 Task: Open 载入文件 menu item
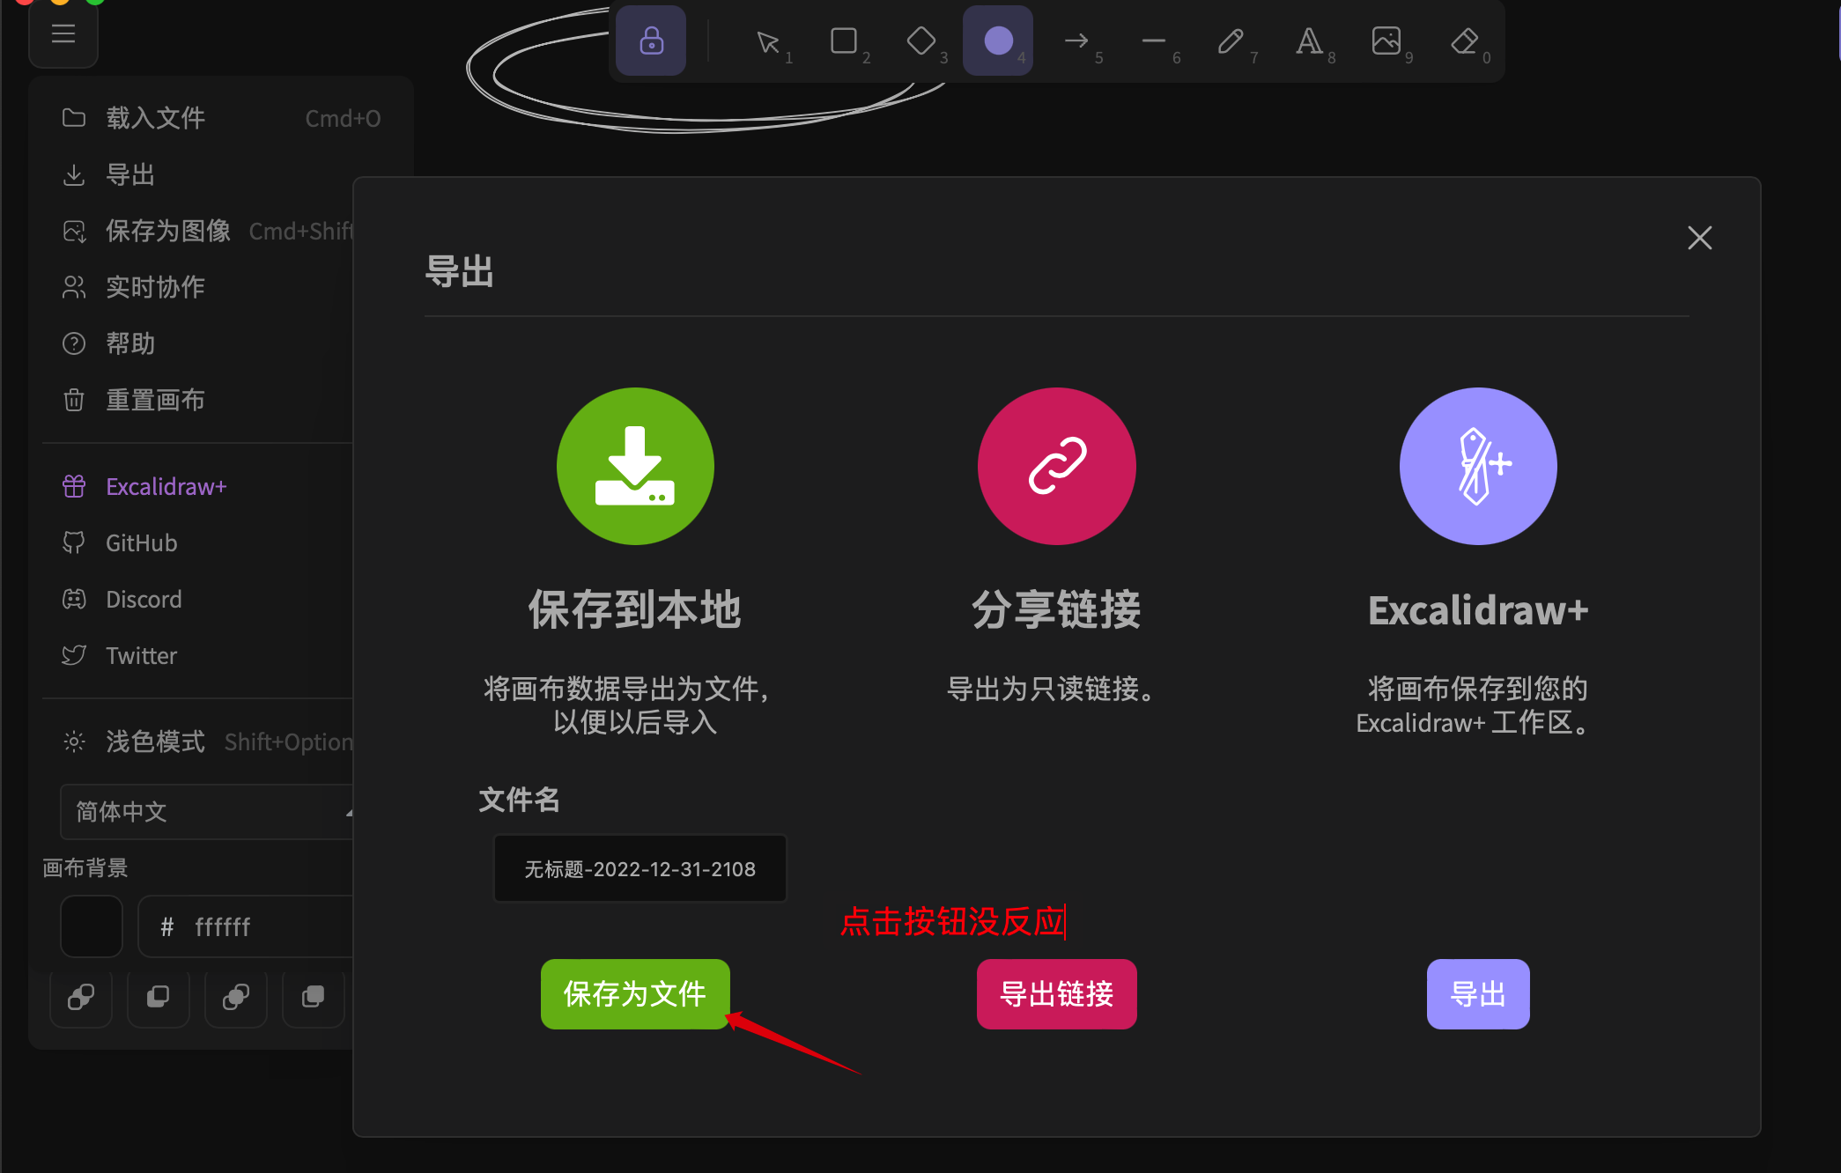155,118
